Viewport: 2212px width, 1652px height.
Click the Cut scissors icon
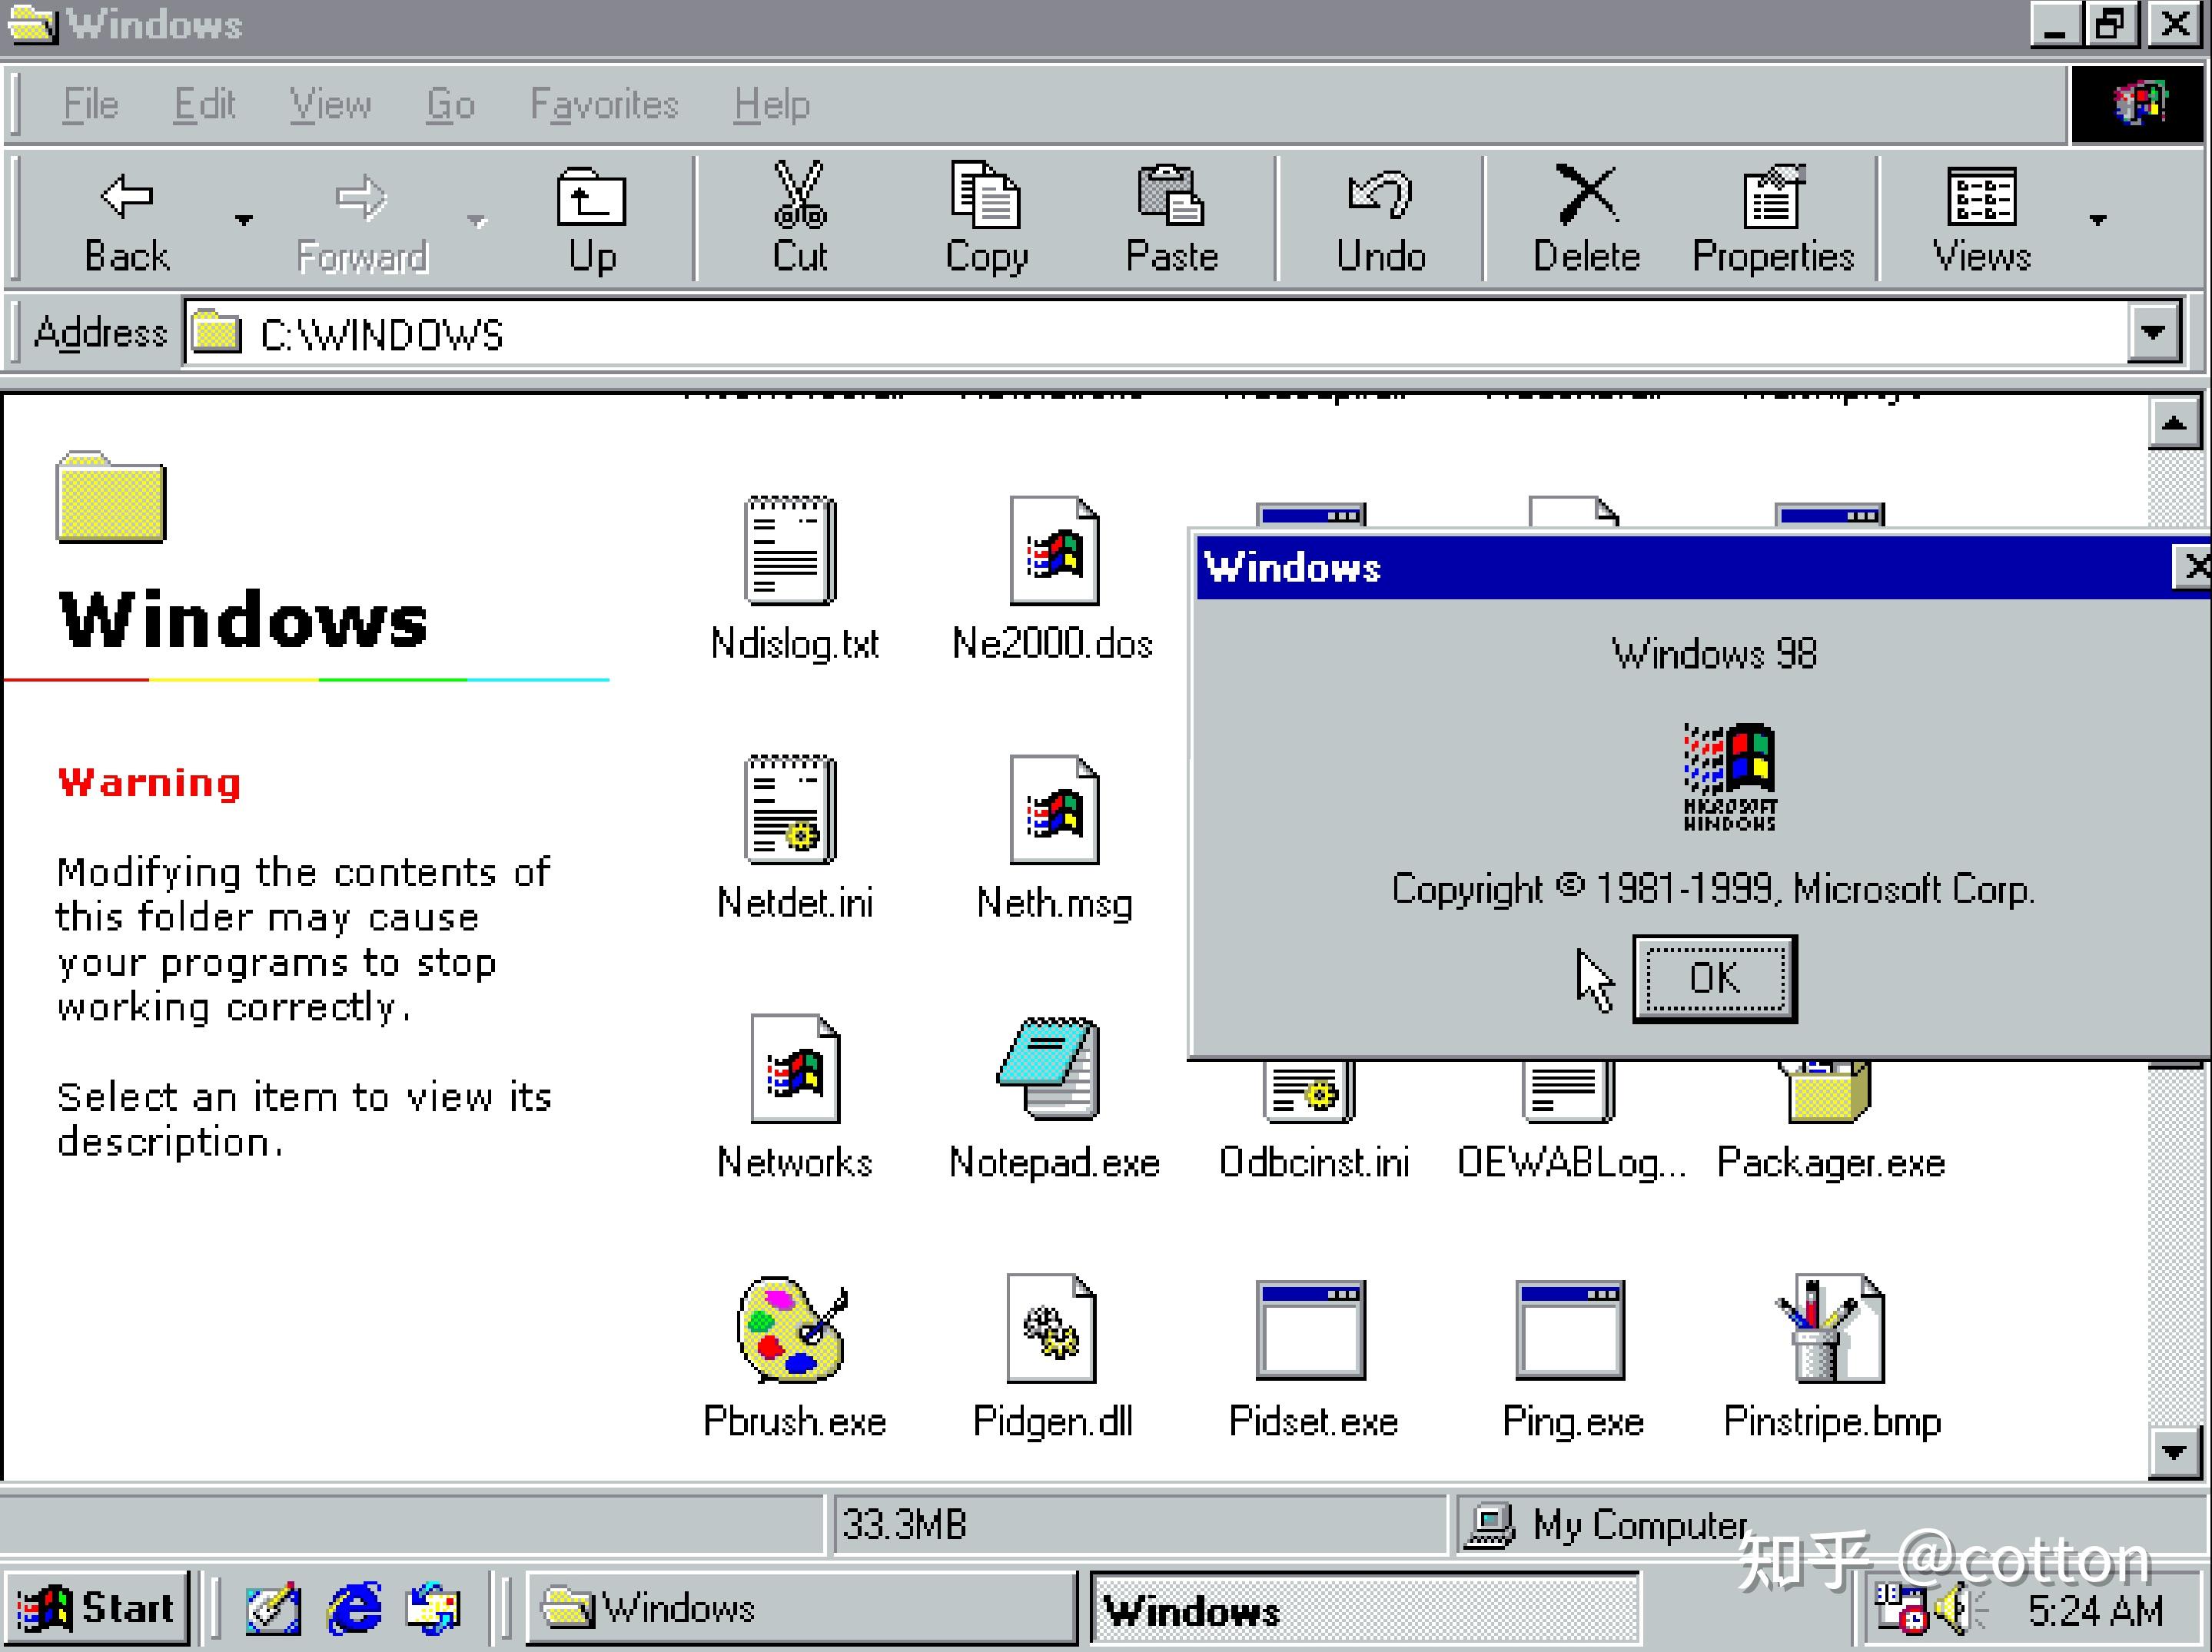[x=800, y=195]
